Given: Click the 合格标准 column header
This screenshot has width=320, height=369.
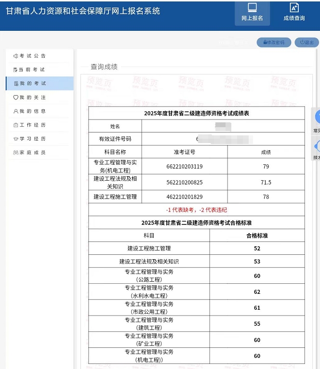Looking at the screenshot, I should [x=257, y=236].
